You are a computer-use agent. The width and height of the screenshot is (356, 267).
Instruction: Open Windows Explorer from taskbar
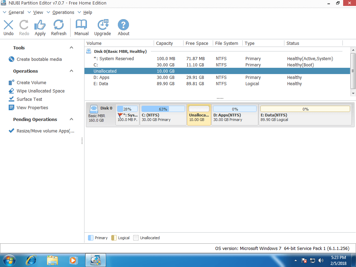tap(52, 260)
